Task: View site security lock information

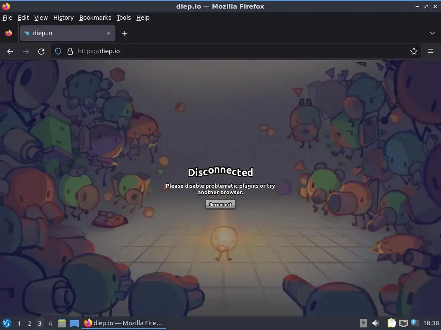Action: [x=70, y=52]
